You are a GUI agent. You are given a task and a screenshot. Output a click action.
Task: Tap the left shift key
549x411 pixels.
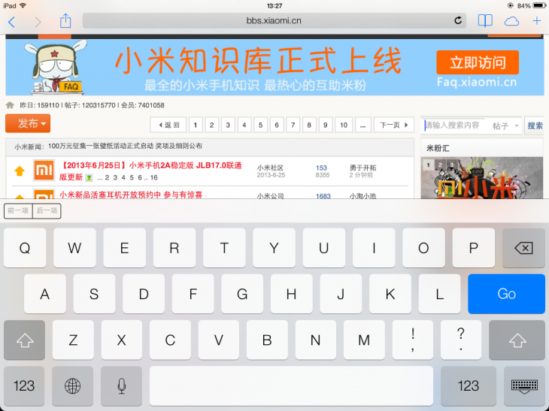click(25, 340)
